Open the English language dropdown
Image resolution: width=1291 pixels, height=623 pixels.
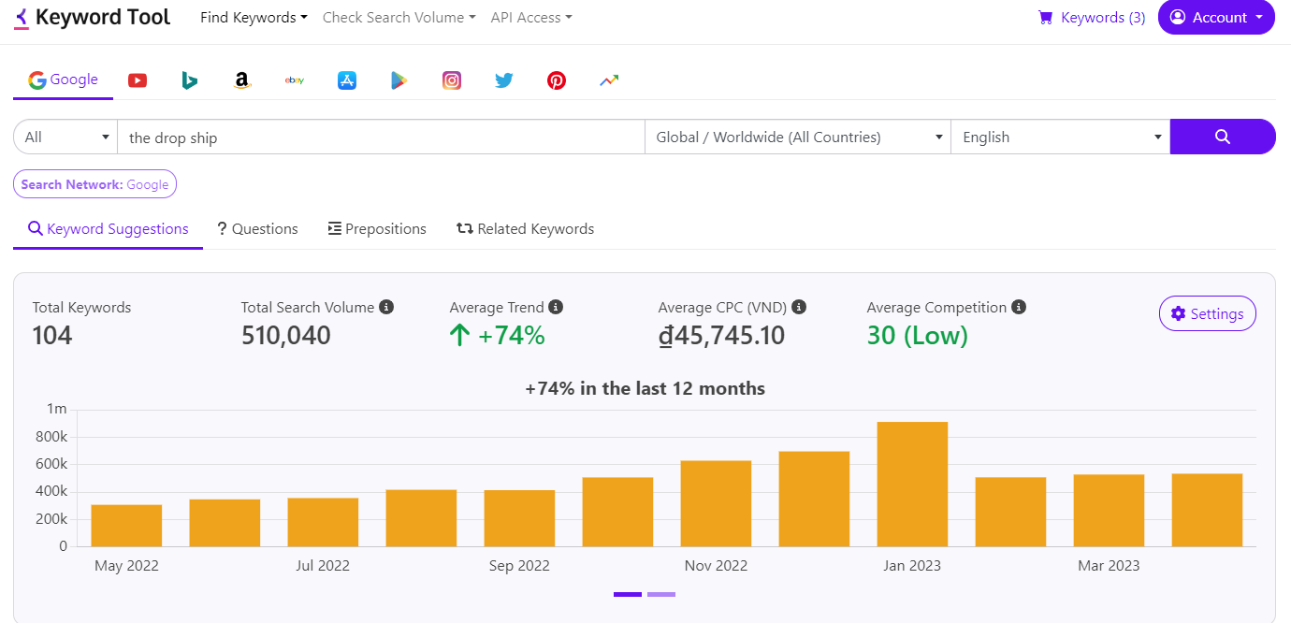1059,138
